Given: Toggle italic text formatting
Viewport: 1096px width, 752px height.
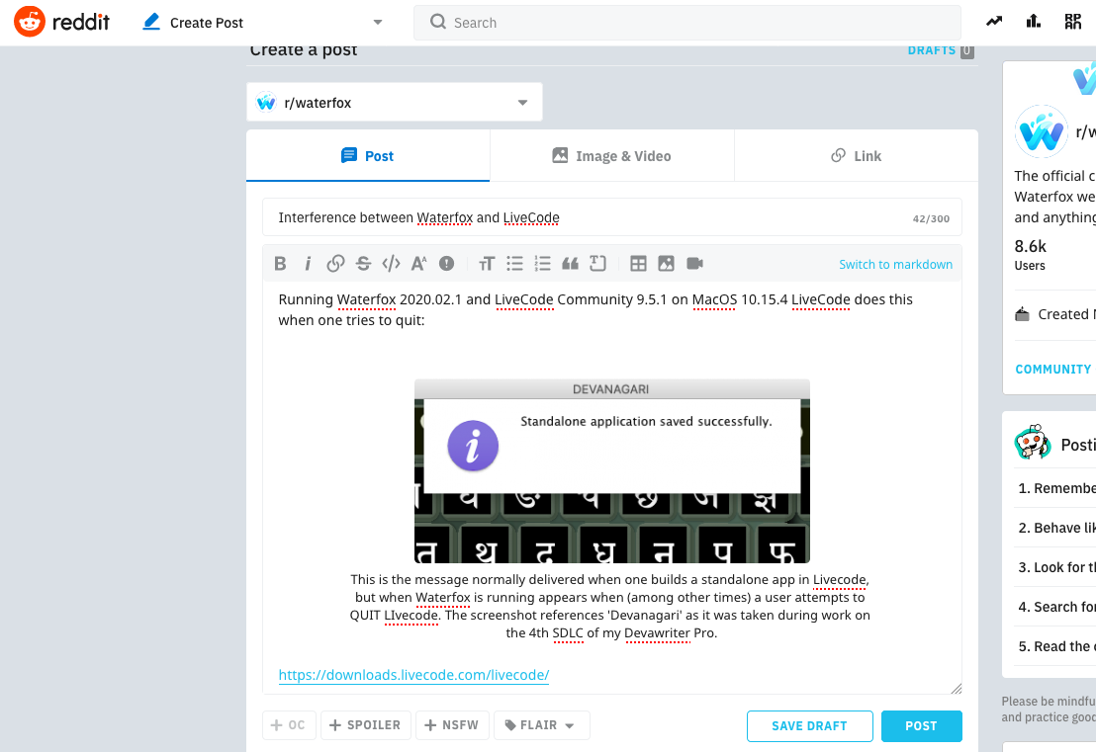Looking at the screenshot, I should point(308,264).
